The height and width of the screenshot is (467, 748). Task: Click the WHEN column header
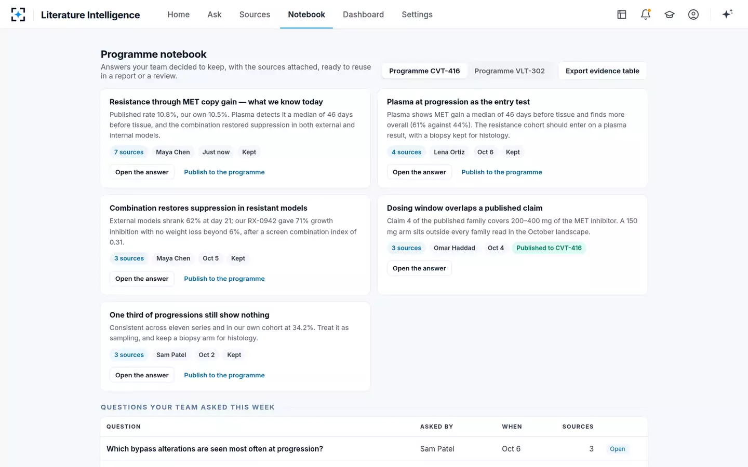(x=512, y=427)
